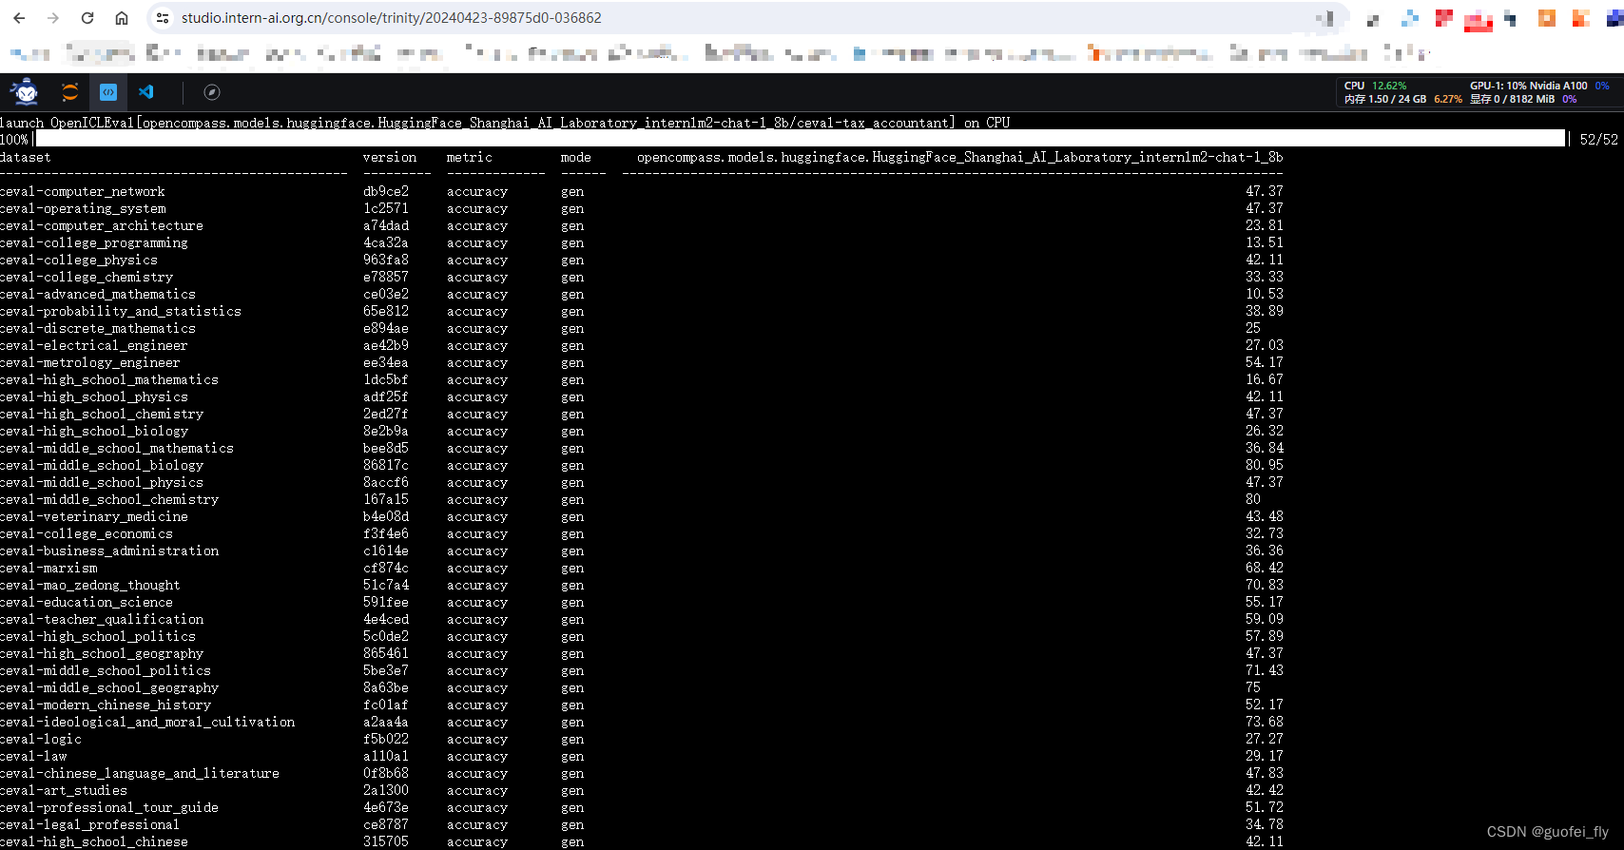1624x850 pixels.
Task: Click the memory usage 6.27% value
Action: [x=1448, y=99]
